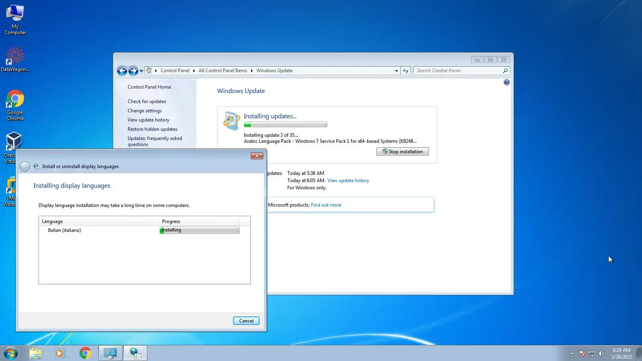This screenshot has width=642, height=361.
Task: Open Windows Update help
Action: 507,82
